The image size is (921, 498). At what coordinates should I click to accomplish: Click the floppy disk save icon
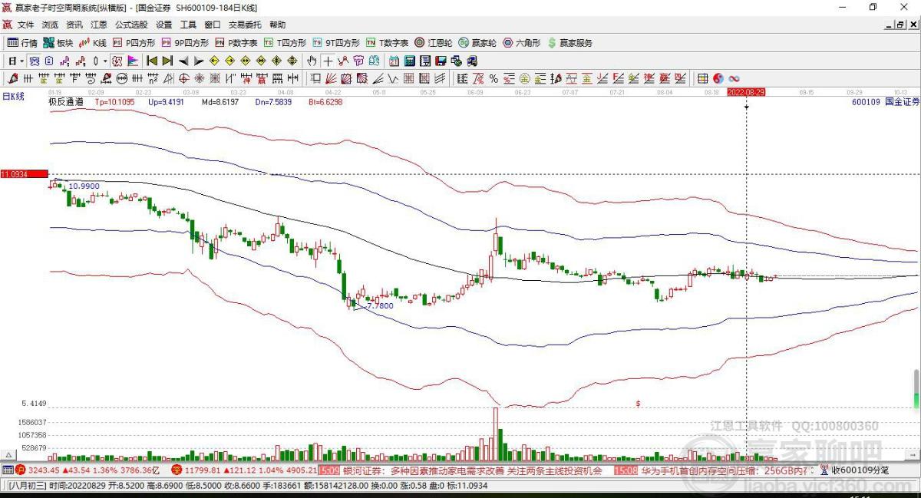(x=441, y=61)
